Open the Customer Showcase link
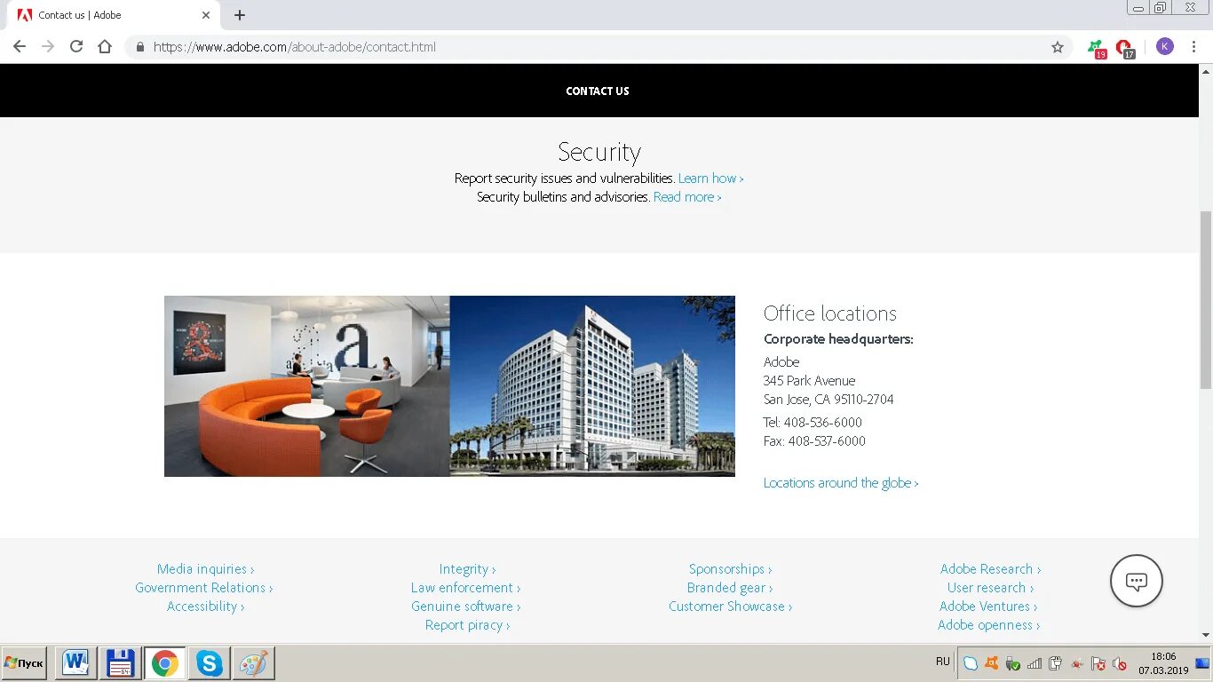This screenshot has width=1213, height=682. coord(730,607)
